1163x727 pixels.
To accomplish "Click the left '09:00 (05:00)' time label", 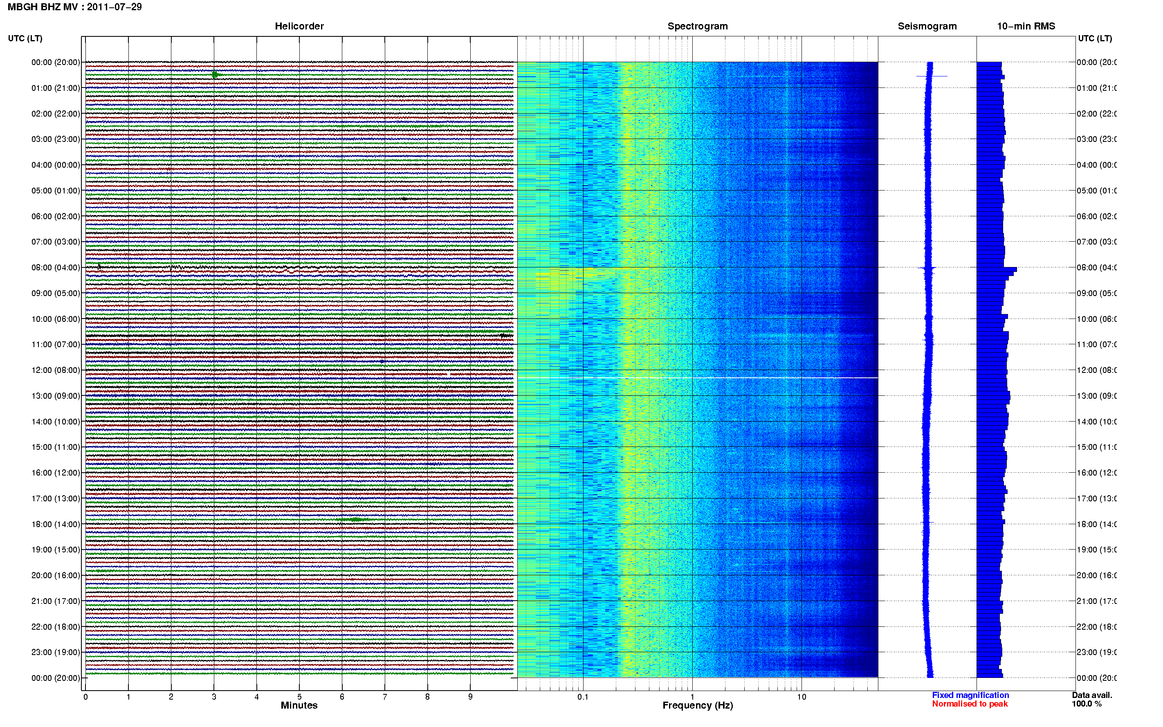I will (x=56, y=293).
